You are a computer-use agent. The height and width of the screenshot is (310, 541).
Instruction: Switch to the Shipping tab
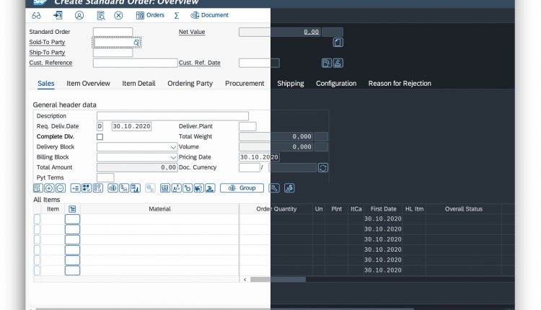[291, 84]
